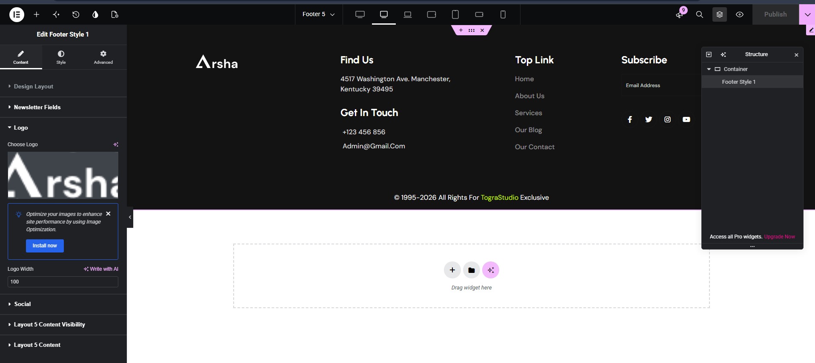Click AI icon beside Choose Logo

point(116,145)
